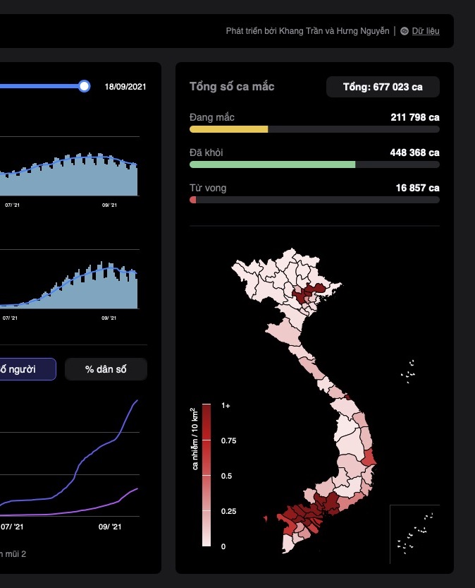
Task: Select the số người toggle option
Action: tap(28, 369)
